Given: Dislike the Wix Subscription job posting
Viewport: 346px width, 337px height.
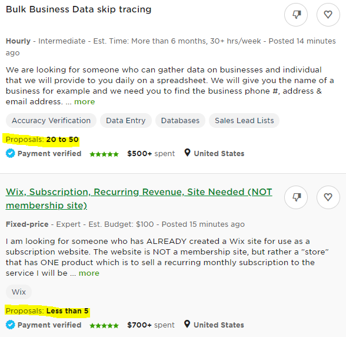Looking at the screenshot, I should [295, 197].
